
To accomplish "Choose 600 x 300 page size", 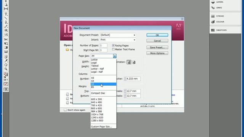I will (x=103, y=99).
